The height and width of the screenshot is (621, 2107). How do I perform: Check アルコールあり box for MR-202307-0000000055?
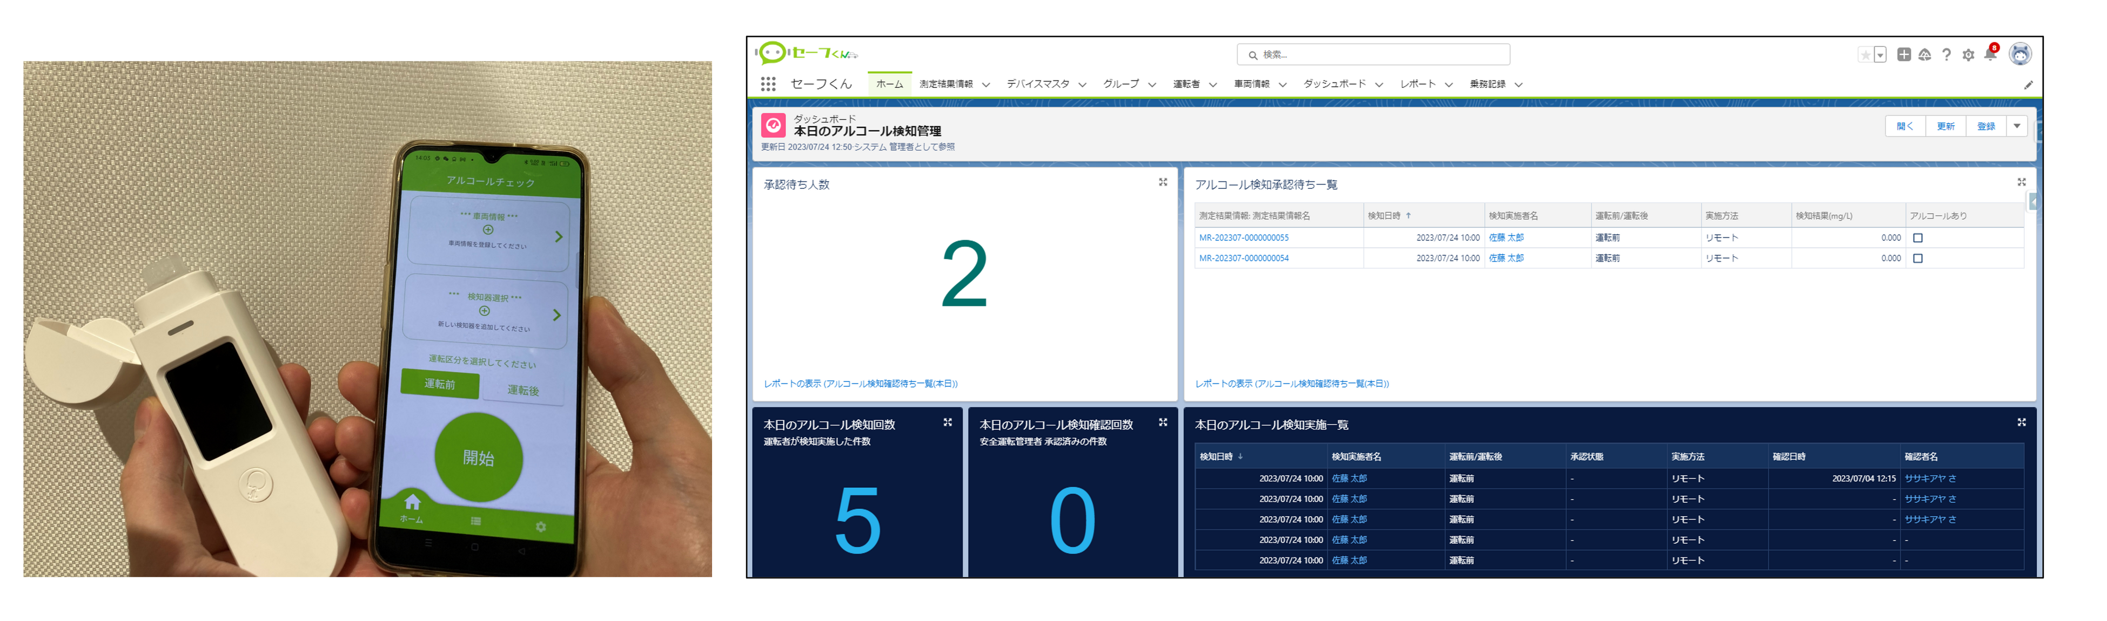pyautogui.click(x=1918, y=238)
